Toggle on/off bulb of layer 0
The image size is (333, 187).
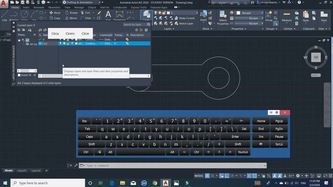pyautogui.click(x=60, y=39)
